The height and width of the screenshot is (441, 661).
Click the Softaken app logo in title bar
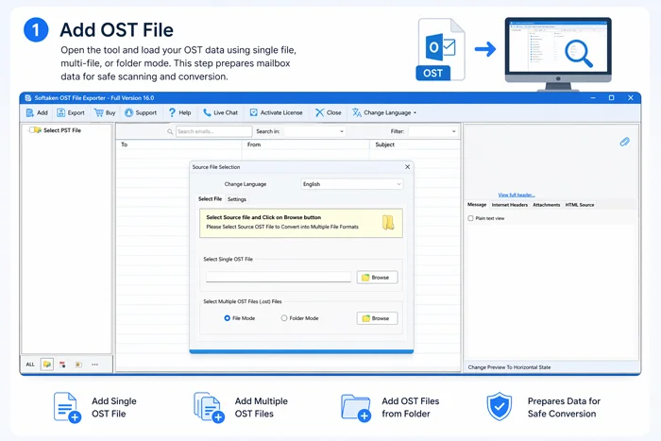click(28, 98)
